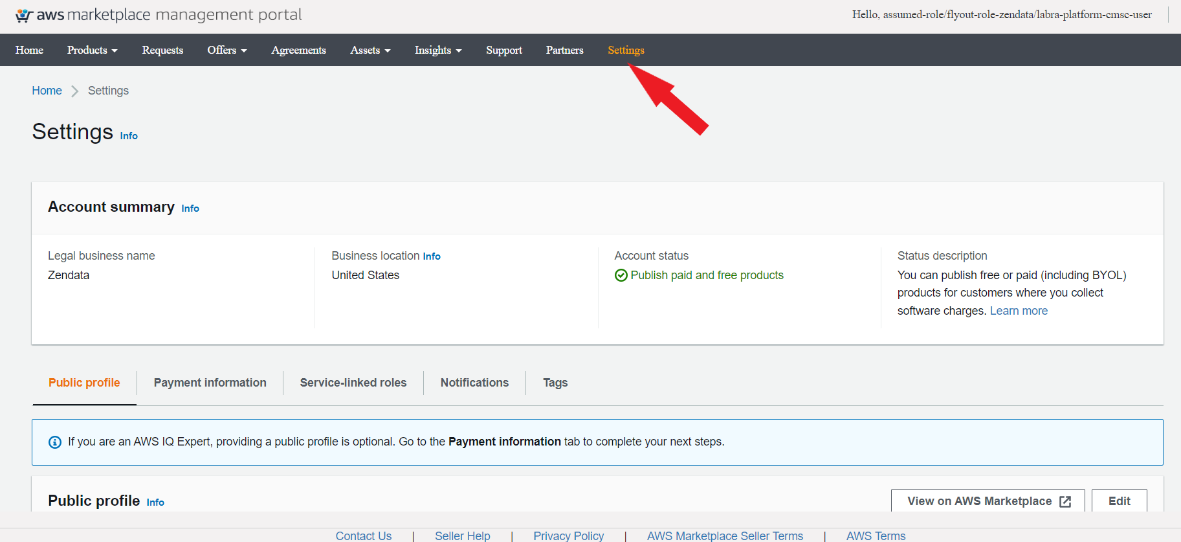
Task: Switch to the Notifications tab
Action: tap(474, 383)
